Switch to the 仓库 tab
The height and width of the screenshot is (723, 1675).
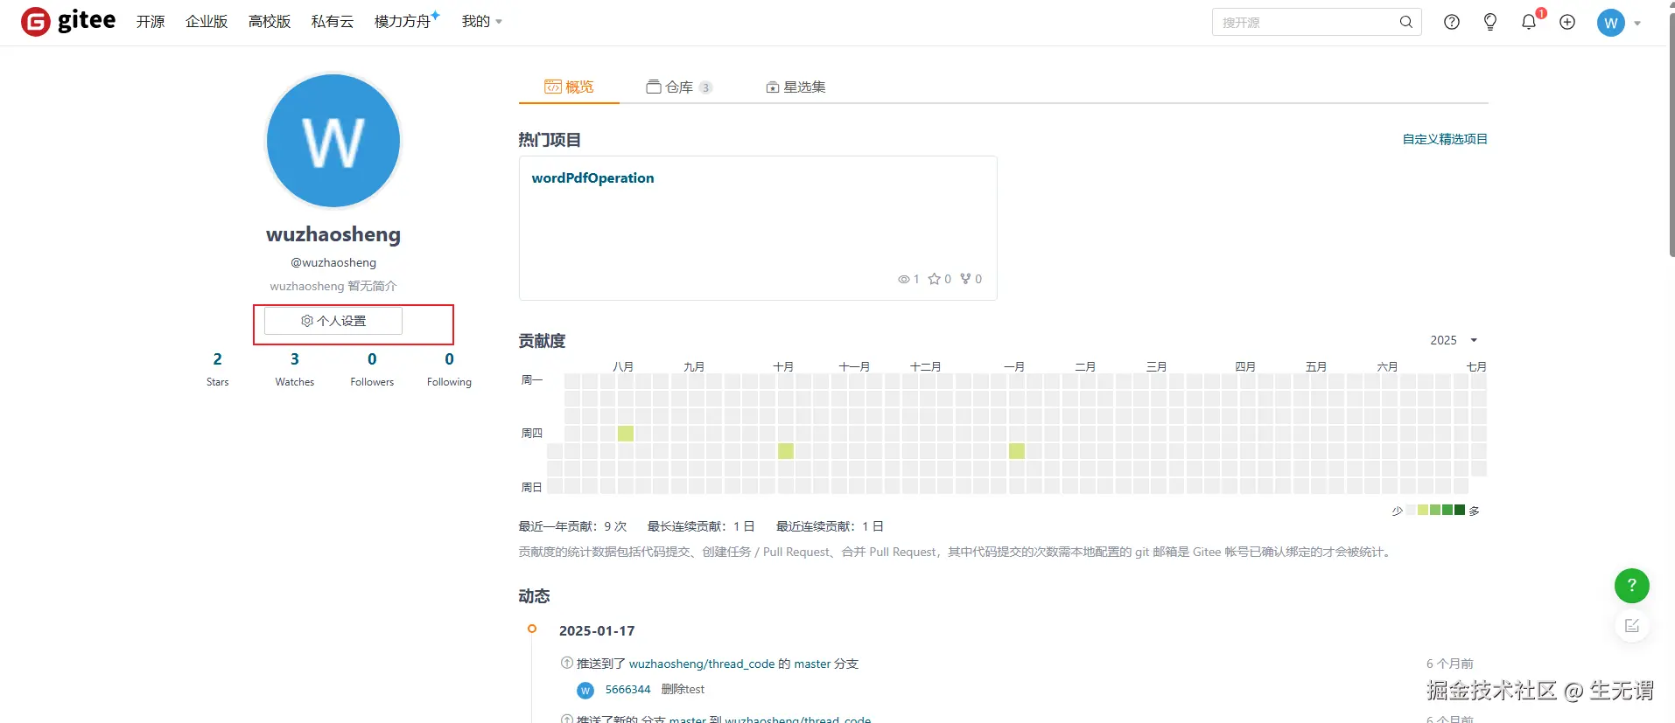click(x=679, y=87)
